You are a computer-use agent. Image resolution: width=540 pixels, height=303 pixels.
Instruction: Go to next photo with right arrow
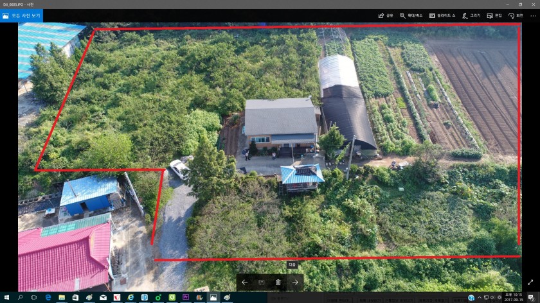[295, 282]
